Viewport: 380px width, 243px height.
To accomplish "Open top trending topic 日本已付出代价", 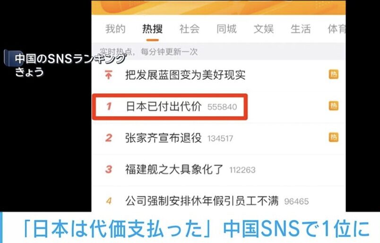I will tap(164, 107).
